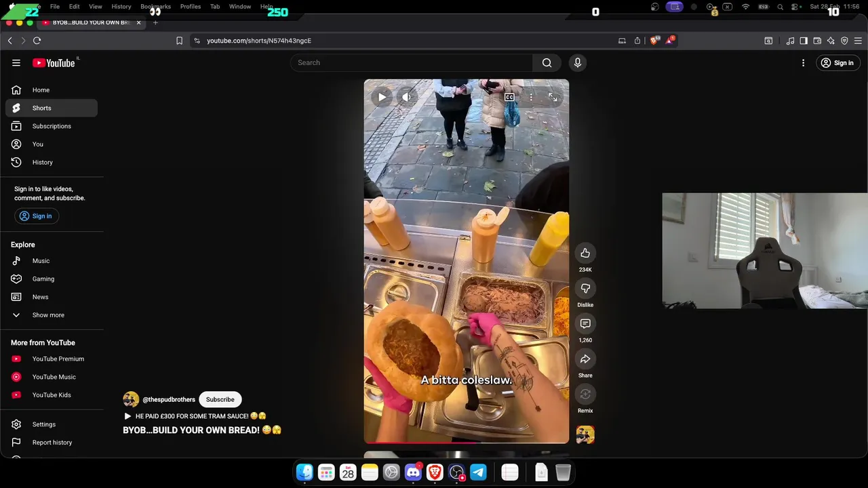Enter fullscreen on the Short

click(x=553, y=97)
